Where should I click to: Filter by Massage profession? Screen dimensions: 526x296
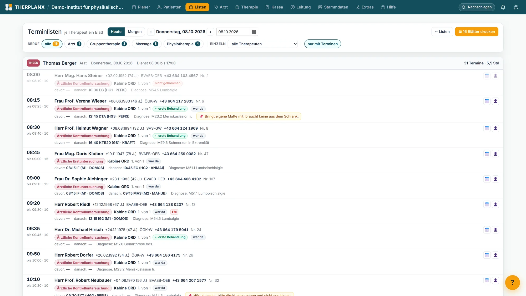pos(146,44)
